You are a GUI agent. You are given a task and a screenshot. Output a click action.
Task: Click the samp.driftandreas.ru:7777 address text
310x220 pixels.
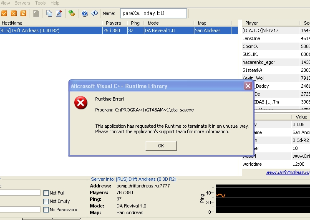coord(143,186)
